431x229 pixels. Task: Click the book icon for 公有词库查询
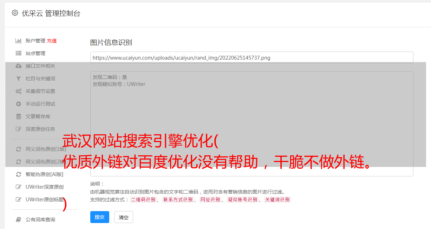click(18, 220)
